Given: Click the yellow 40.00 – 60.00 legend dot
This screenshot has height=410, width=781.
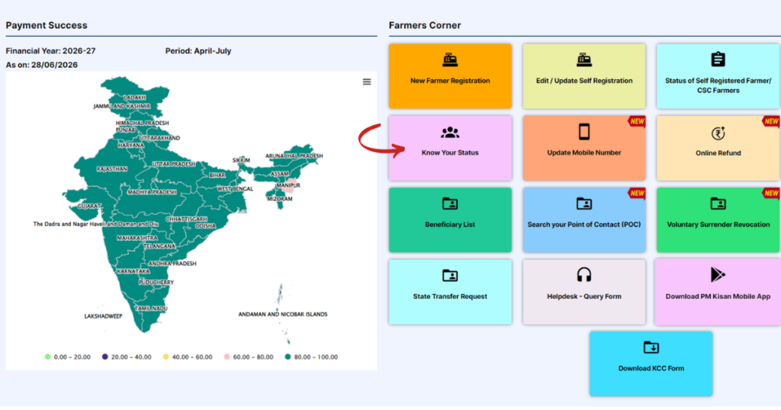Looking at the screenshot, I should (166, 357).
